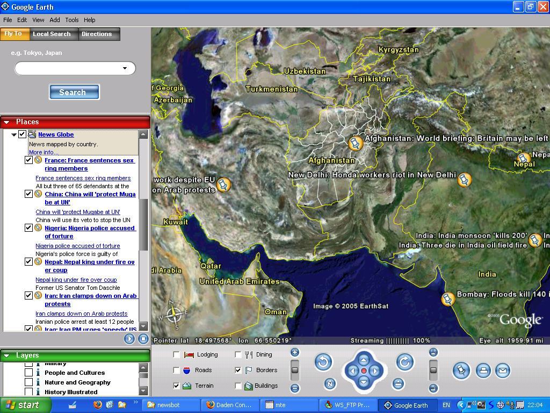Collapse the News Globe tree folder

click(x=13, y=134)
